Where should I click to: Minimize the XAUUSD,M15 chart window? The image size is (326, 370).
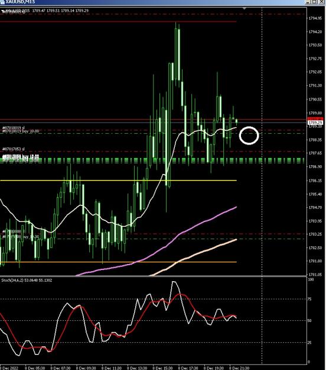(x=309, y=2)
